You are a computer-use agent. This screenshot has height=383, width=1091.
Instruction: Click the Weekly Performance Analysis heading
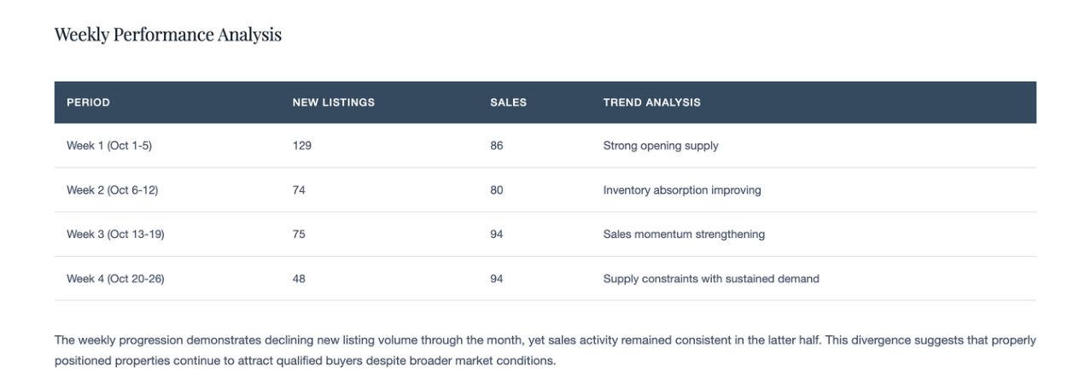click(168, 35)
